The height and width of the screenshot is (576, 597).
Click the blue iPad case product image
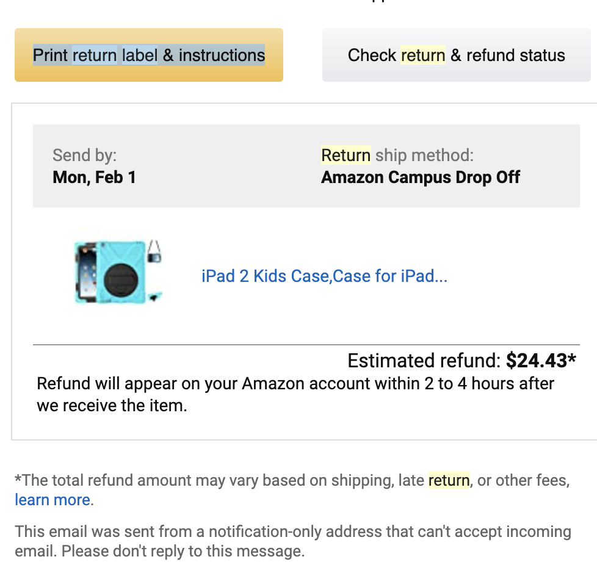(118, 271)
